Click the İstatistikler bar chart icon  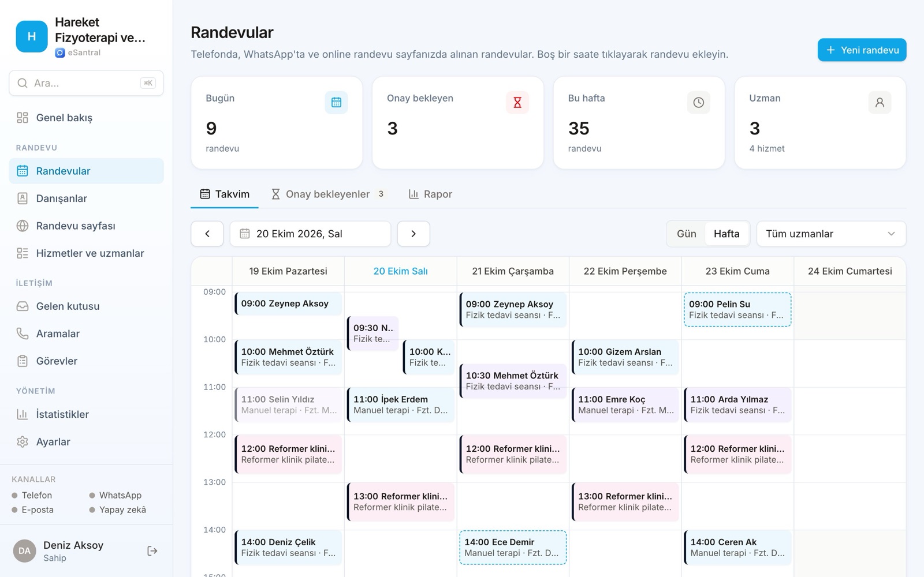(x=23, y=414)
